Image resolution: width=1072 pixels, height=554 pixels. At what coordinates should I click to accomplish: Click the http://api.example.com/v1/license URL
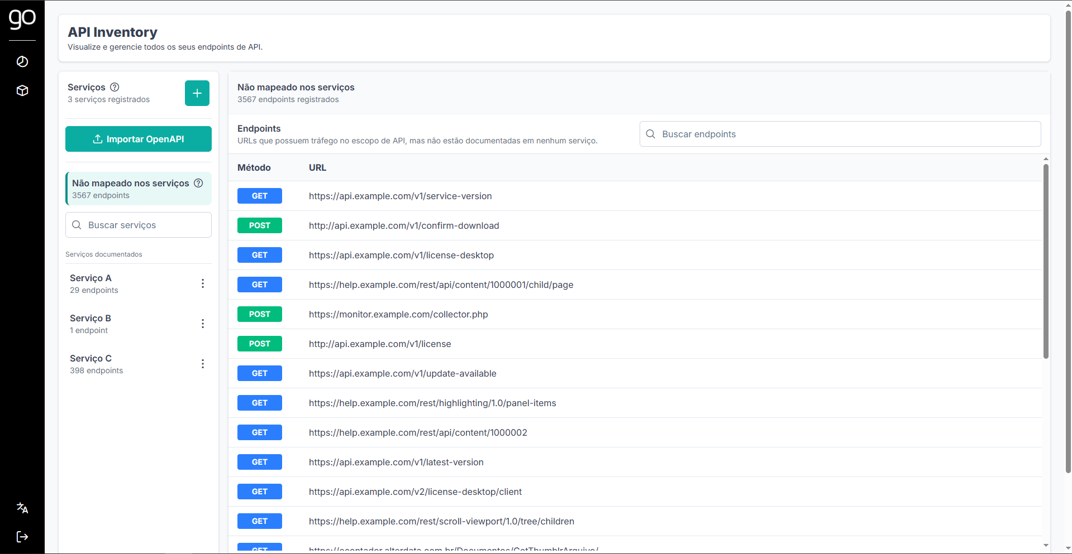[380, 344]
